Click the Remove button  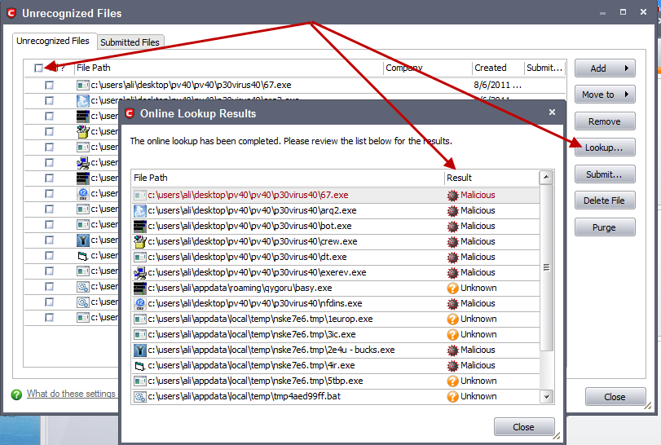coord(605,121)
